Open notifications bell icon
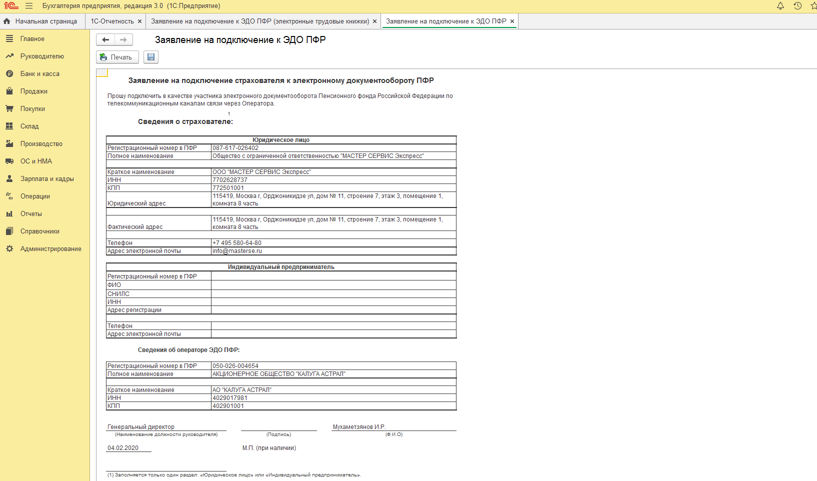Image resolution: width=817 pixels, height=481 pixels. [x=780, y=6]
